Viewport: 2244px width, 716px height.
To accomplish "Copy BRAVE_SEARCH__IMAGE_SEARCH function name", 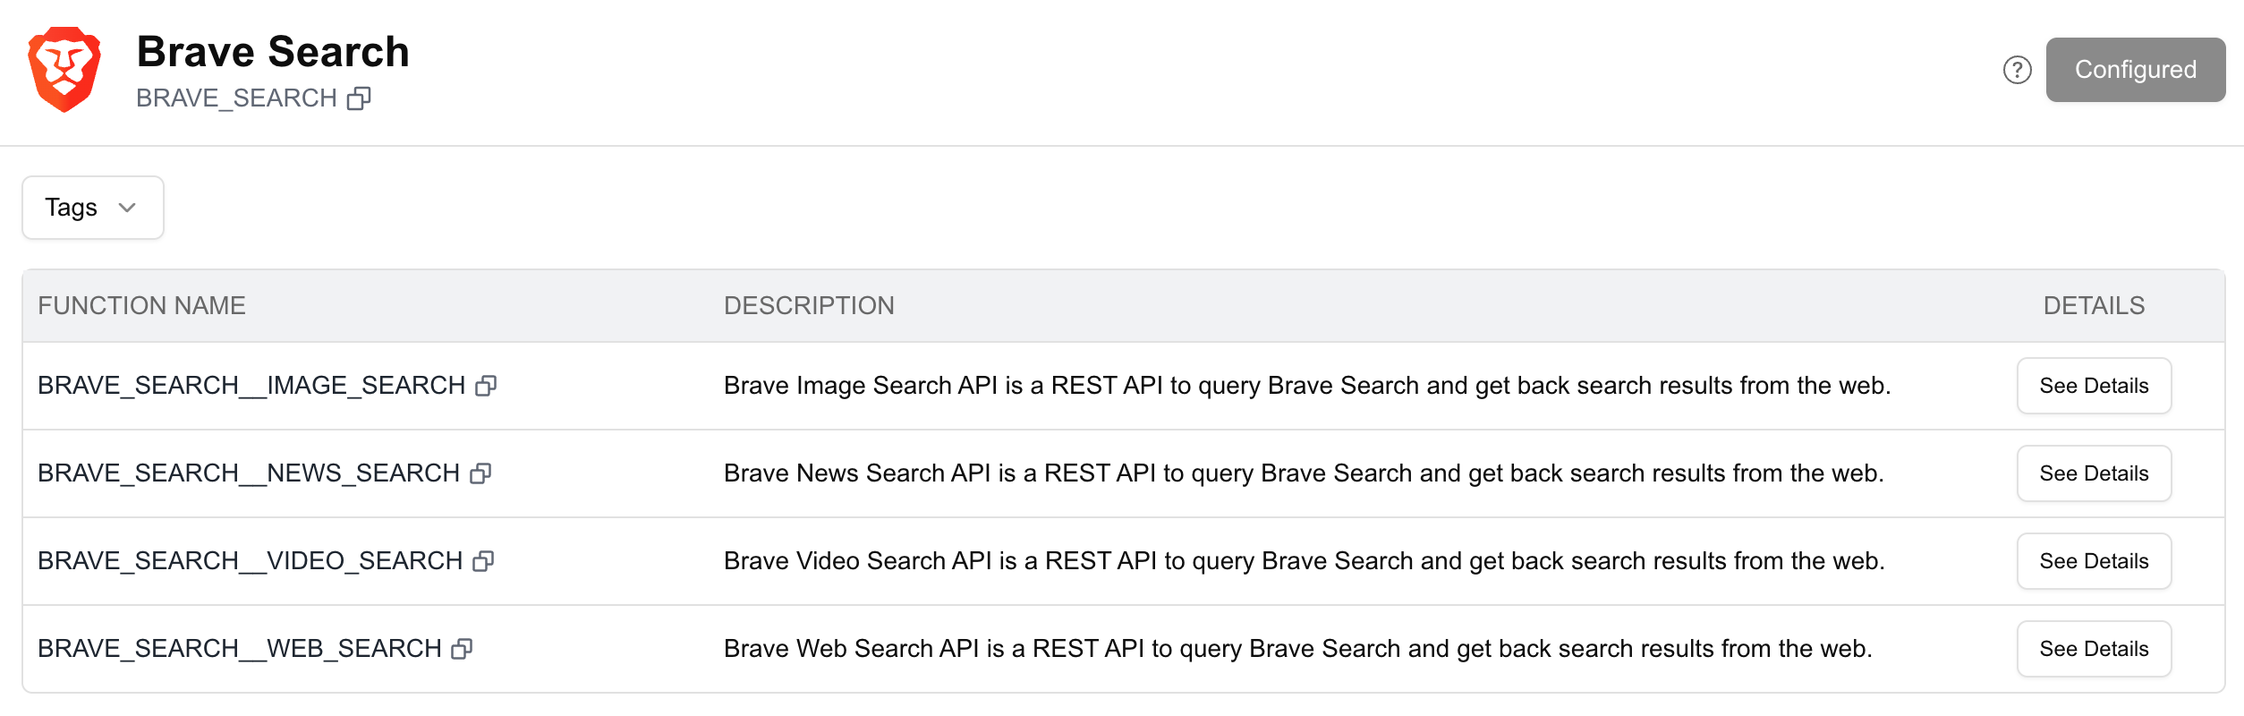I will [486, 386].
